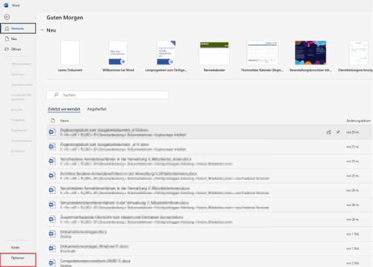The width and height of the screenshot is (373, 267).
Task: Open the document modified vor 2 Std.
Action: [210, 262]
